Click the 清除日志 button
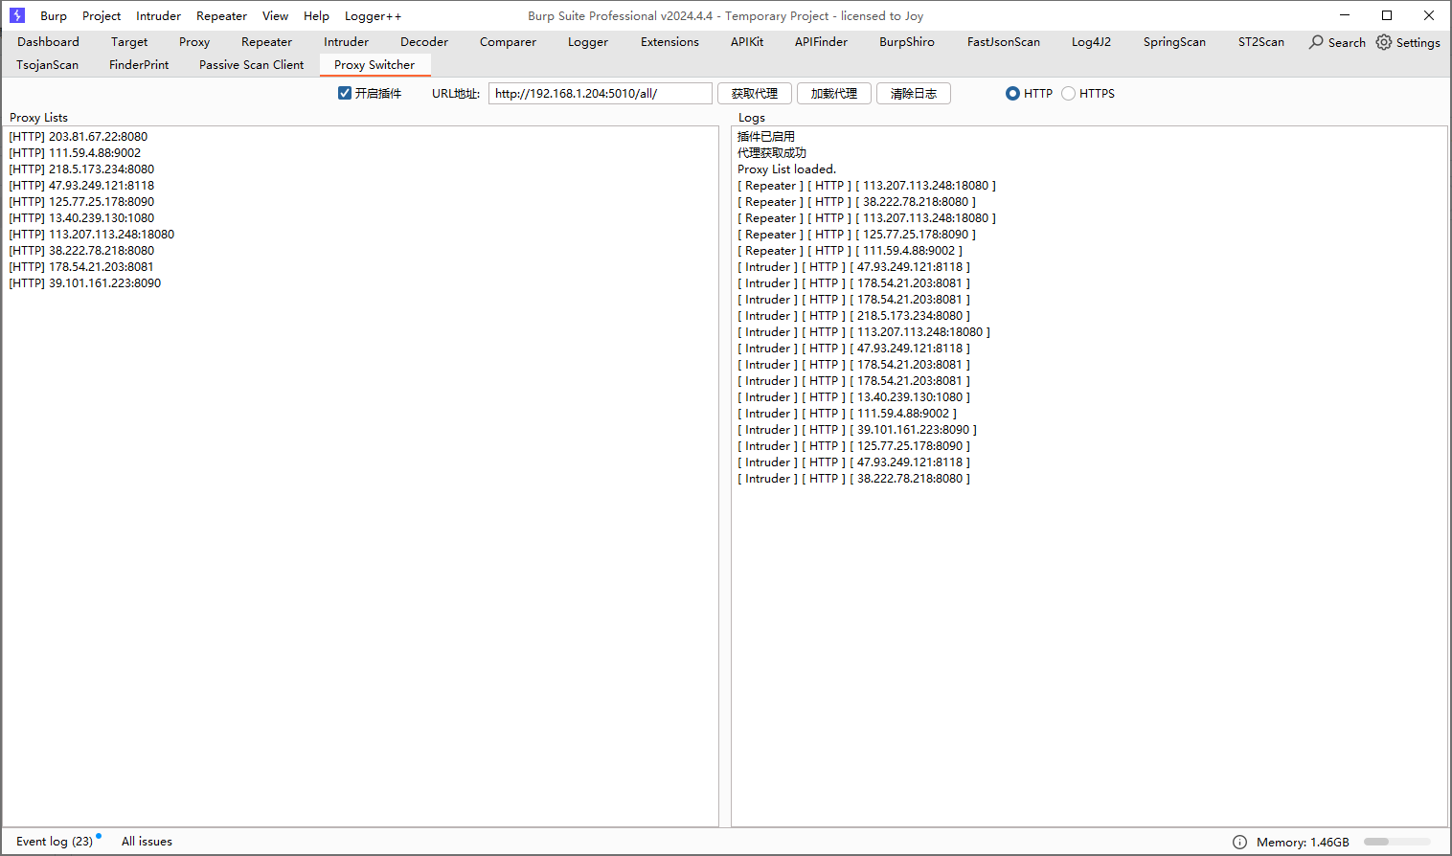Viewport: 1452px width, 856px height. coord(914,93)
